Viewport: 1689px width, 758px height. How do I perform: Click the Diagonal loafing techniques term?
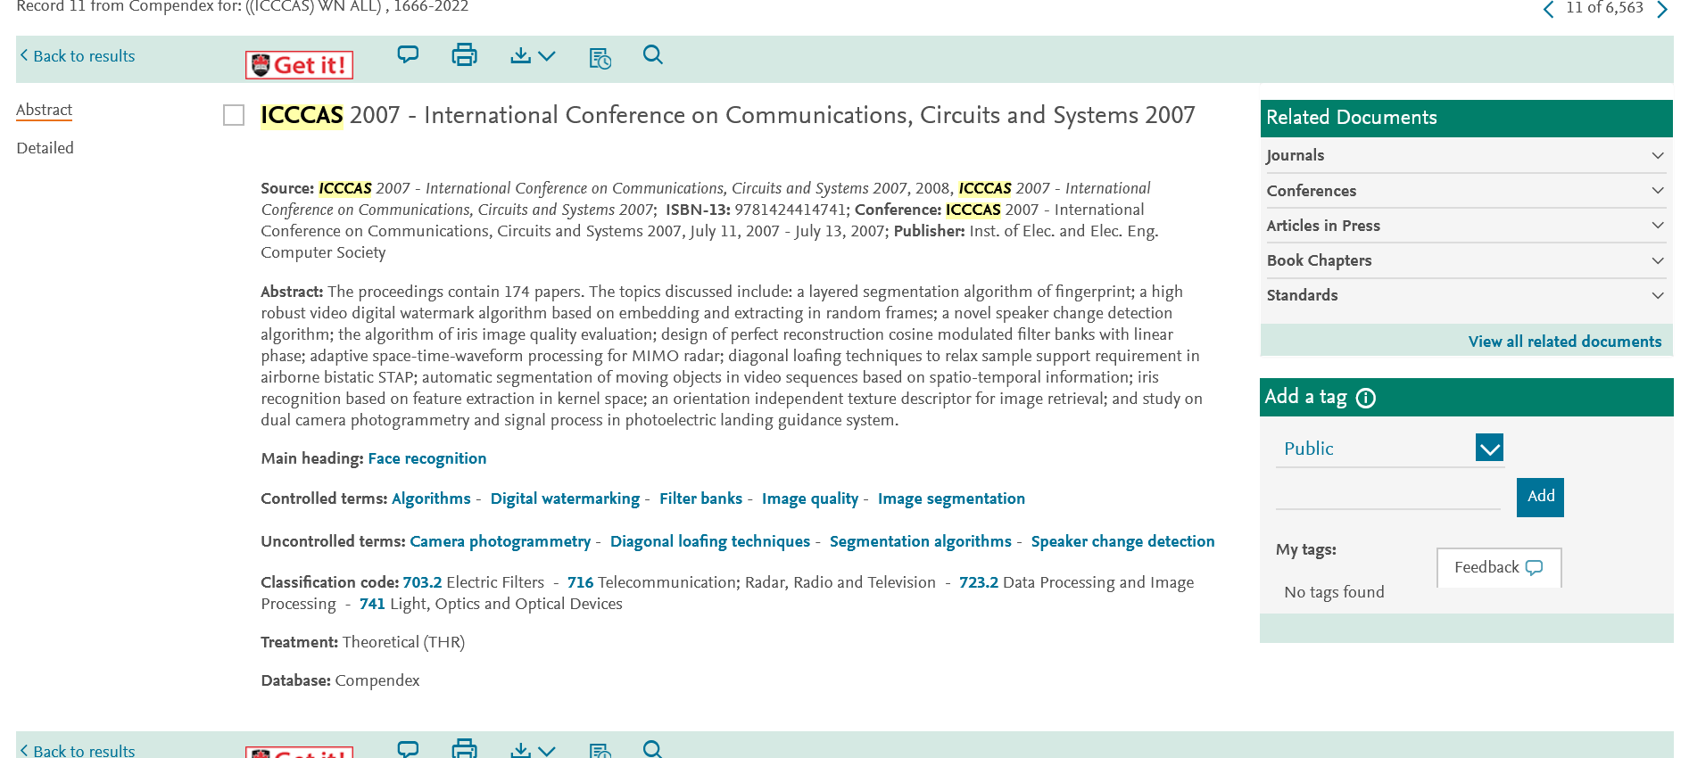pos(710,541)
